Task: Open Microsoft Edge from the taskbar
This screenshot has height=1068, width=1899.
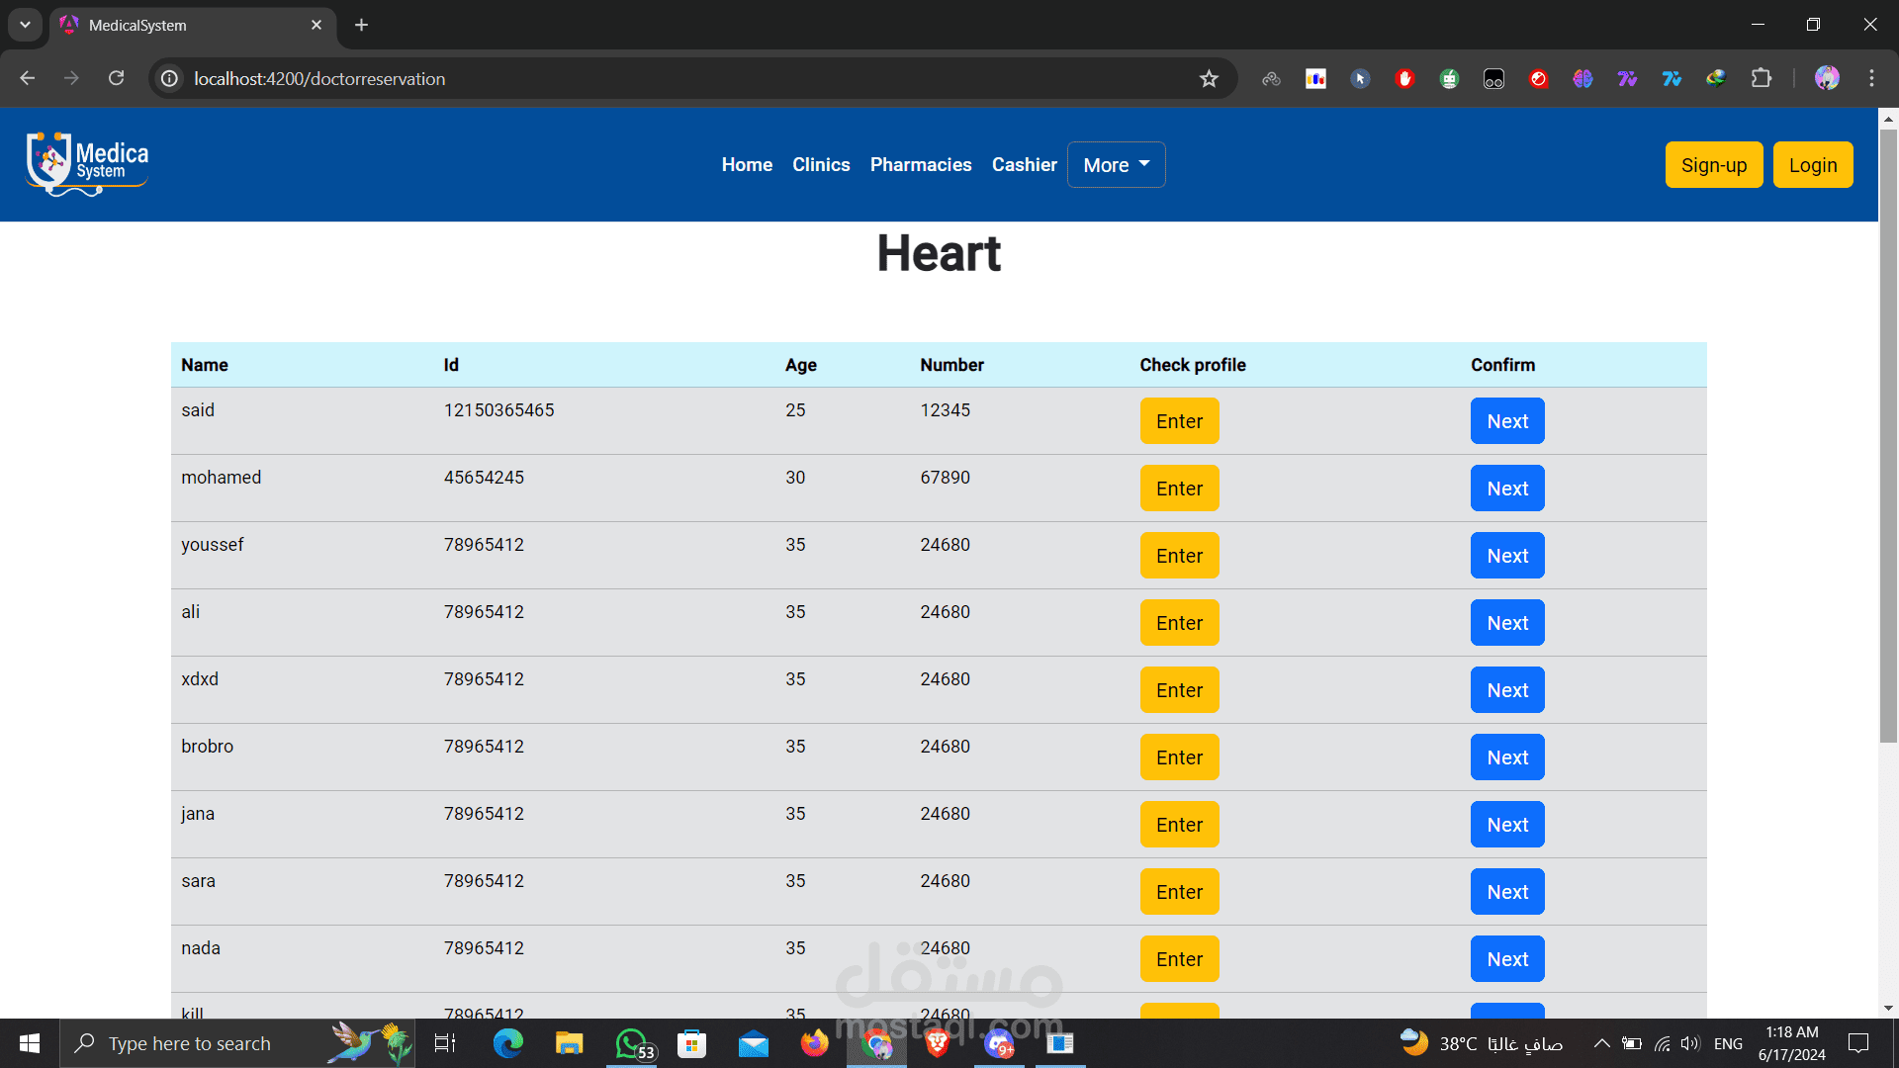Action: pyautogui.click(x=508, y=1043)
